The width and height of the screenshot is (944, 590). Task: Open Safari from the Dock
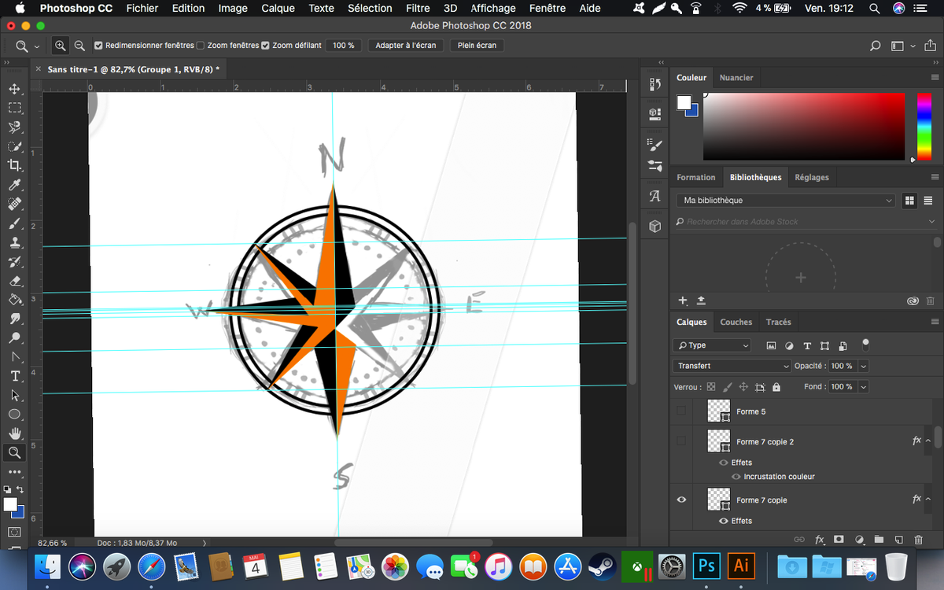[152, 566]
